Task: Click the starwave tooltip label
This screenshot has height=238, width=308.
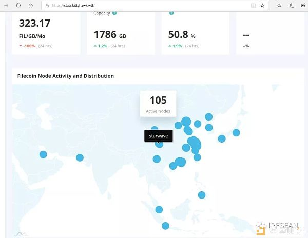Action: 159,136
